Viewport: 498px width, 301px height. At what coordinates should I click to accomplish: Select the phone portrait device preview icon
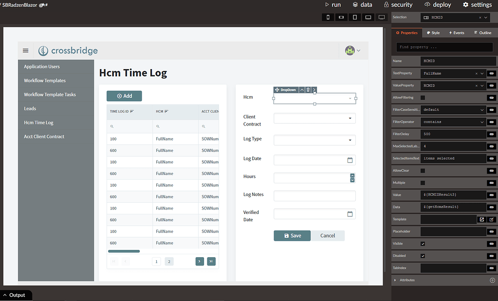click(328, 18)
